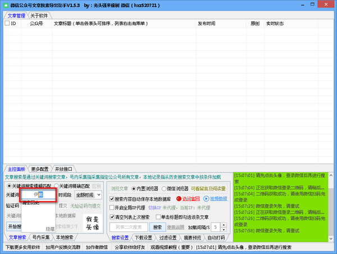Switch to 关于软件 tab
Screen dimensions: 337x254
click(x=39, y=15)
